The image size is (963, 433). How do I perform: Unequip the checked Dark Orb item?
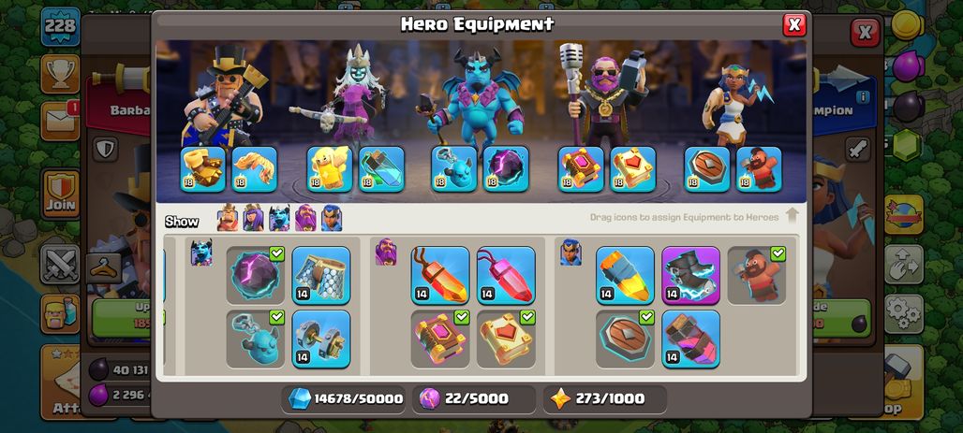click(x=255, y=275)
